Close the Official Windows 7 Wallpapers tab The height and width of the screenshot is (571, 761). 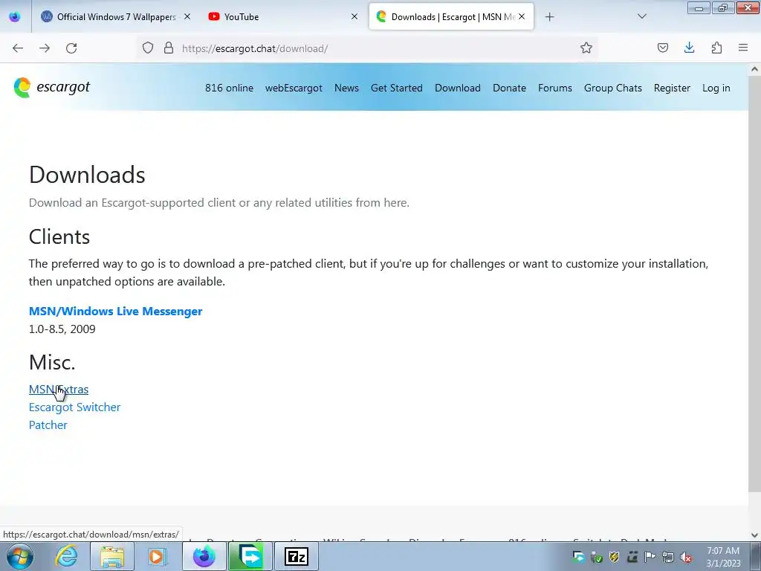[x=187, y=16]
